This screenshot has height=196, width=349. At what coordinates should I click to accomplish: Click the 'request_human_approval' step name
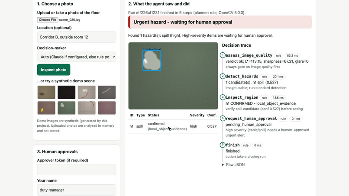pyautogui.click(x=251, y=119)
